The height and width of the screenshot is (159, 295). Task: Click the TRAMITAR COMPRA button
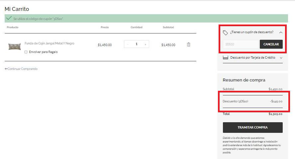coord(252,127)
